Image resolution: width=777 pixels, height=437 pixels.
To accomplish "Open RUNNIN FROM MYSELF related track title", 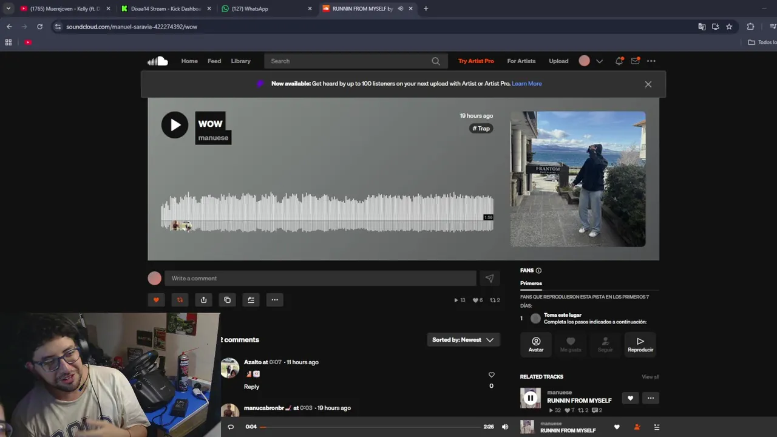I will point(579,401).
